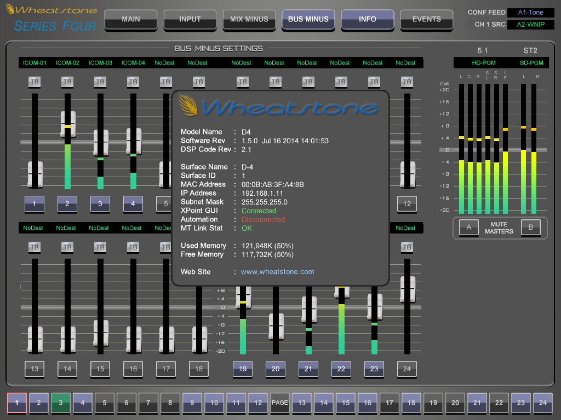Screen dimensions: 561x420
Task: Open the HD-PGM meter source selector
Action: 484,63
